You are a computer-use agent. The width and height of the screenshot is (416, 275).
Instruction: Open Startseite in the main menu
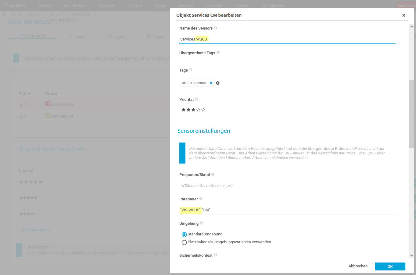tap(15, 5)
